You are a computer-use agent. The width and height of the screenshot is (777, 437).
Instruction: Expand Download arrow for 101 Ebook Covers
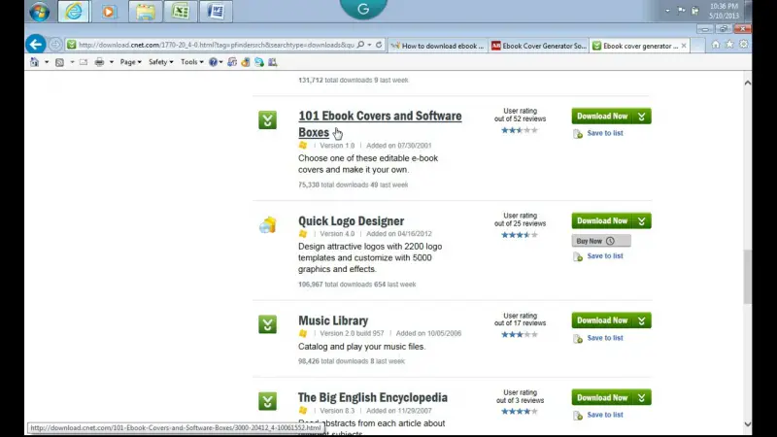pos(642,116)
